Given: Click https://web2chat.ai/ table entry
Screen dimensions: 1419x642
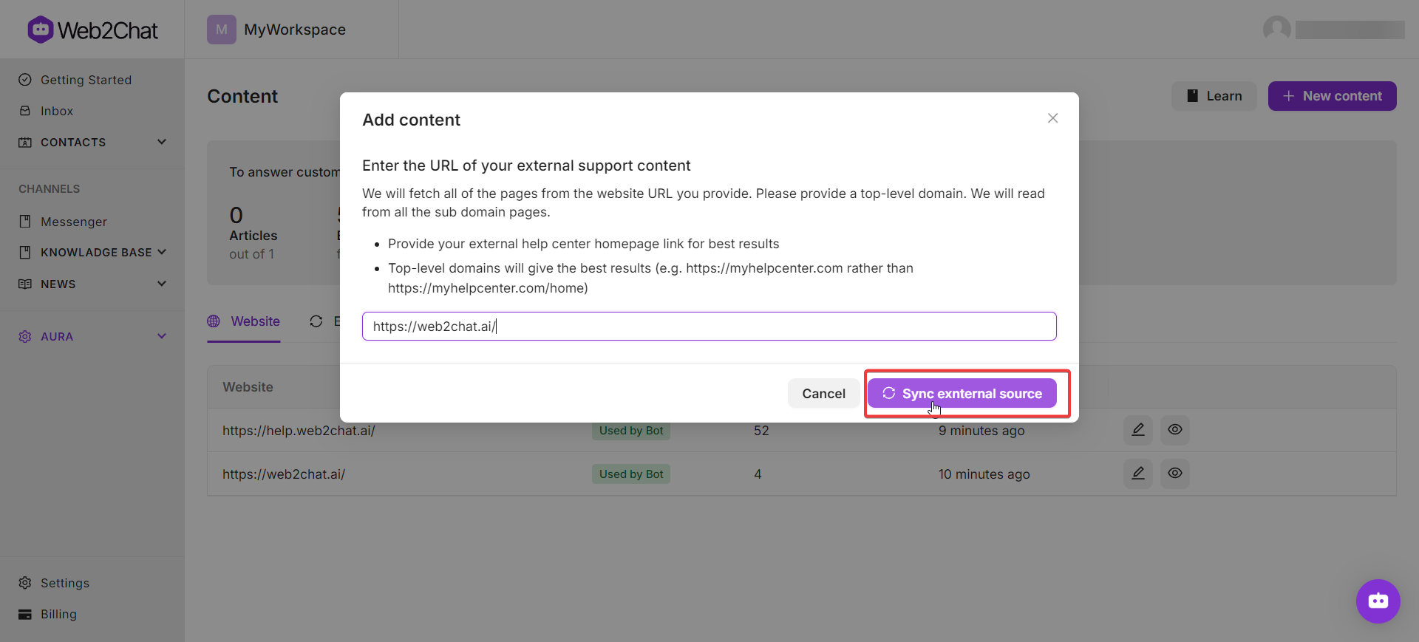Looking at the screenshot, I should [x=284, y=474].
